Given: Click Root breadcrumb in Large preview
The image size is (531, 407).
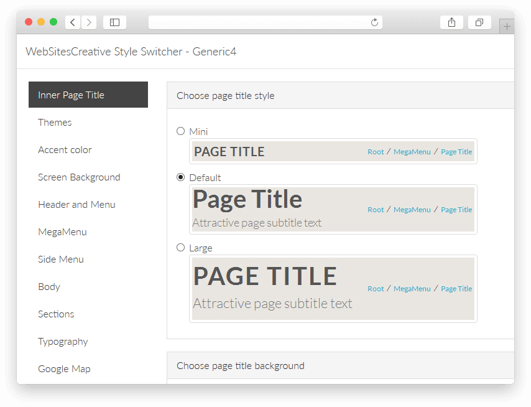Looking at the screenshot, I should (x=376, y=289).
